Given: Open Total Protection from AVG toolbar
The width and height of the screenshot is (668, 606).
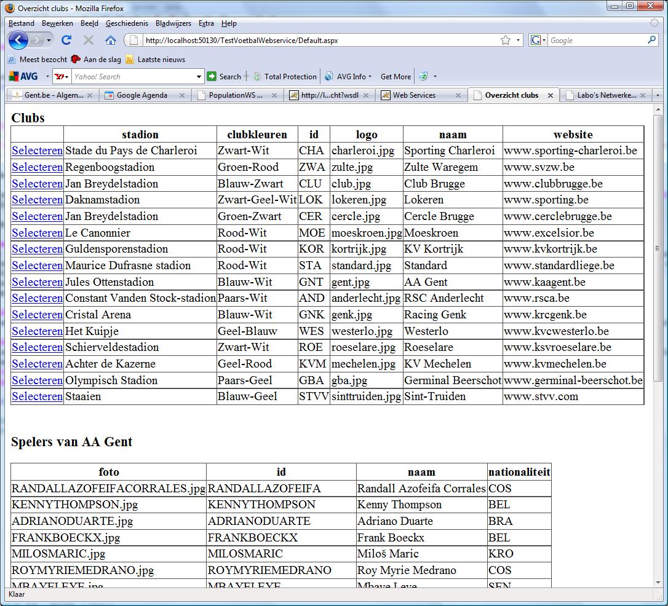Looking at the screenshot, I should (x=284, y=77).
